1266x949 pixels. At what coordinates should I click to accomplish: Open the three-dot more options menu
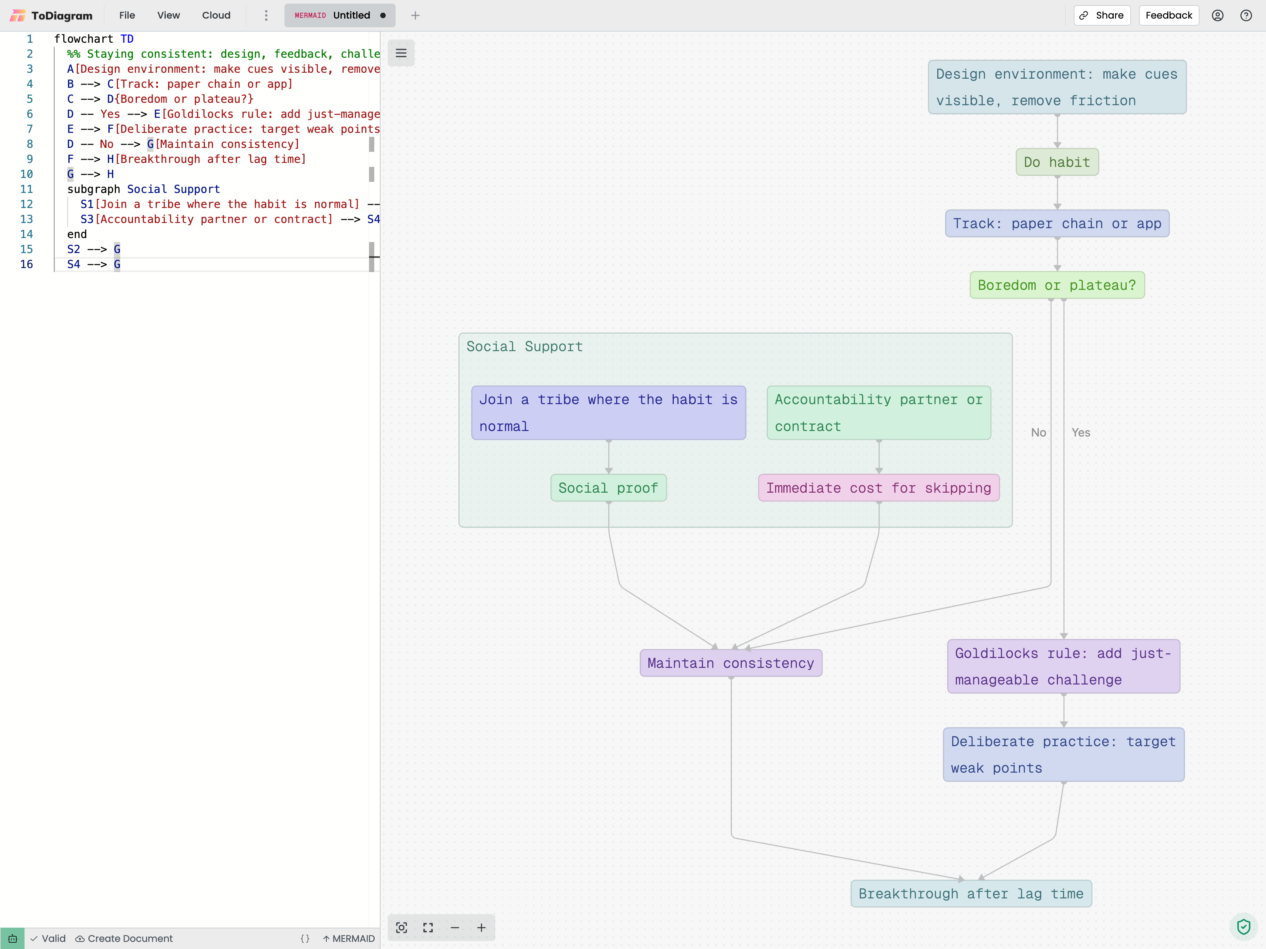click(x=266, y=15)
